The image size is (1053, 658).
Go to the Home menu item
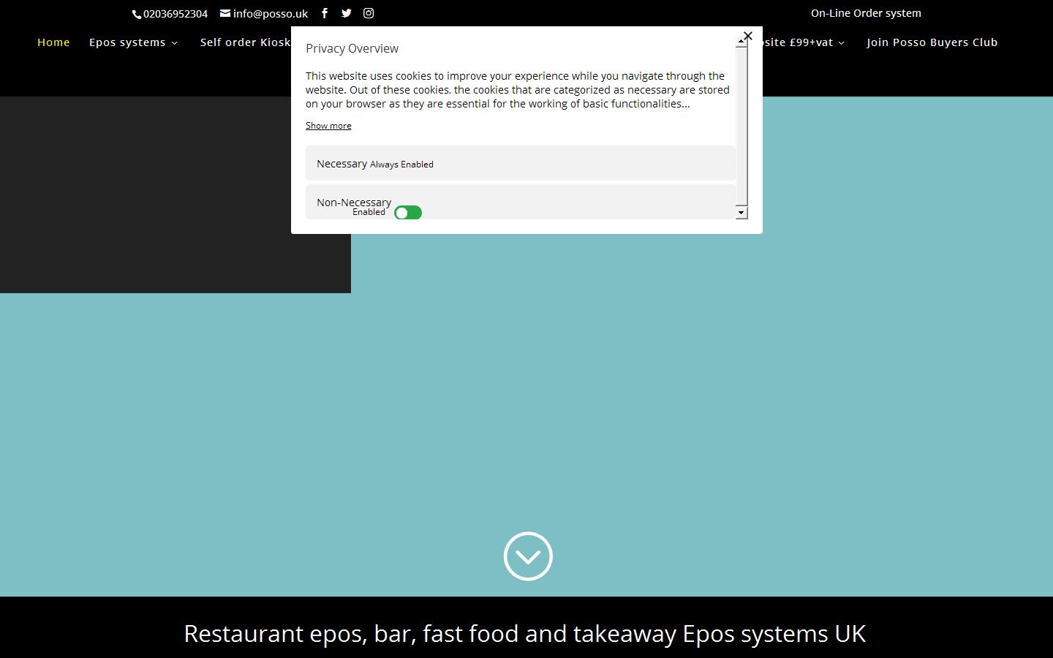click(x=53, y=42)
